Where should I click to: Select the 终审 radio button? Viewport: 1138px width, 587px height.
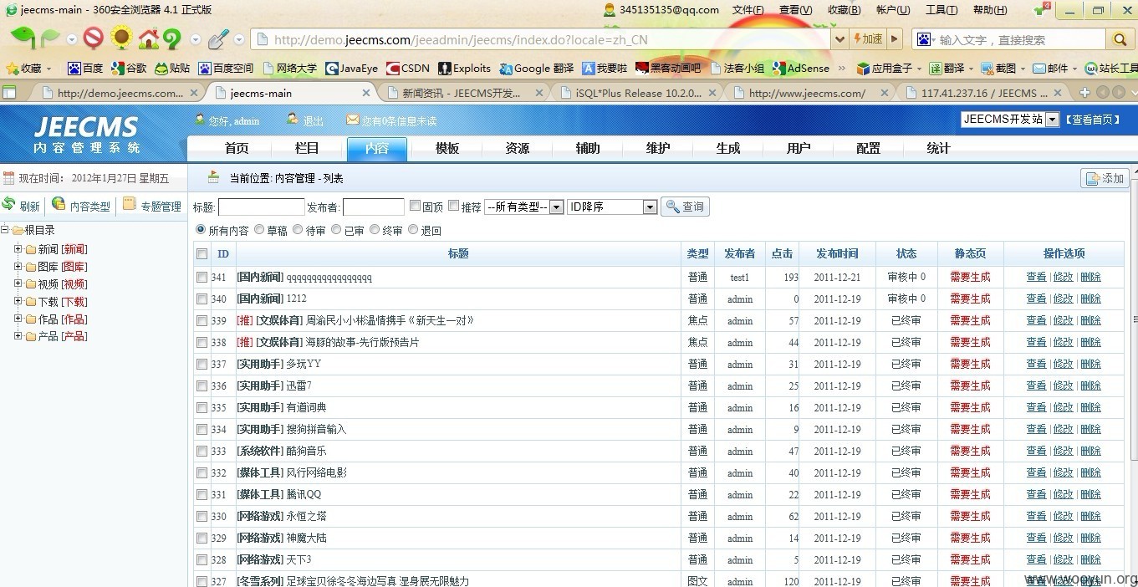pos(375,229)
